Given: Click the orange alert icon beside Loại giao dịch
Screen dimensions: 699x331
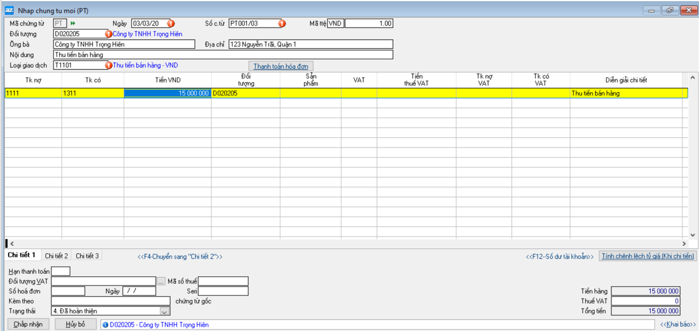Looking at the screenshot, I should coord(108,65).
